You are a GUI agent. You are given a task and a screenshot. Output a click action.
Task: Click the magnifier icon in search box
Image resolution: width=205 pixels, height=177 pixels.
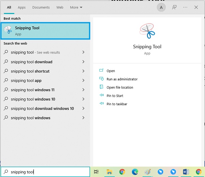[6, 172]
